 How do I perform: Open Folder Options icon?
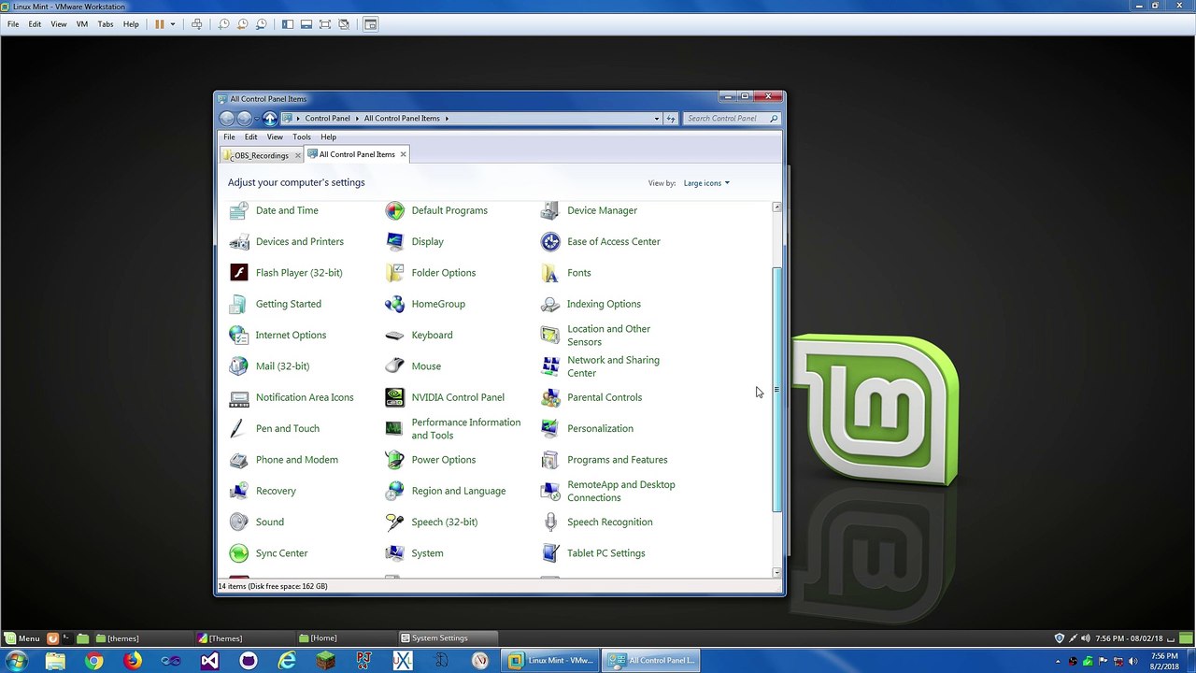click(395, 273)
